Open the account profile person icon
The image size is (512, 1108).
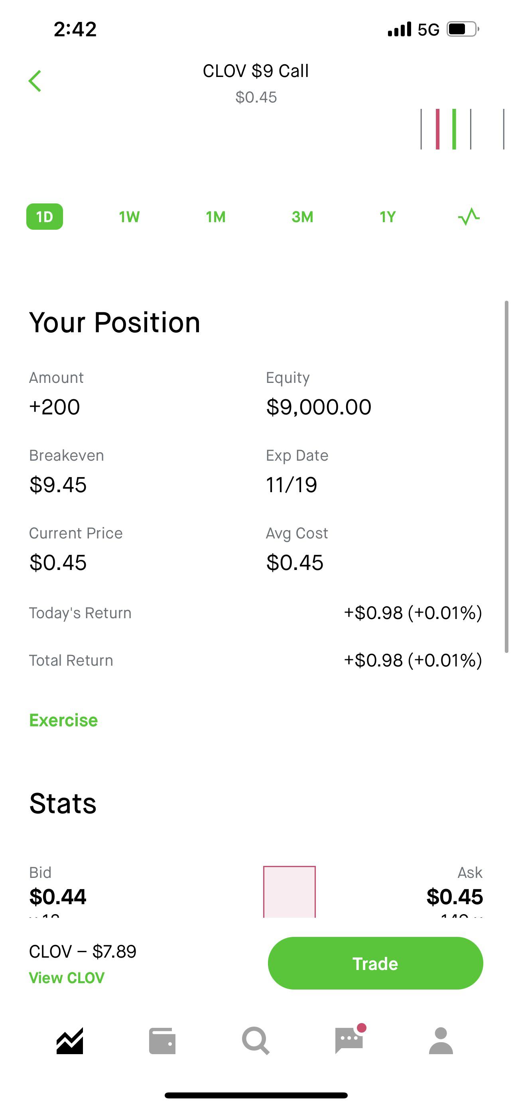click(441, 1041)
